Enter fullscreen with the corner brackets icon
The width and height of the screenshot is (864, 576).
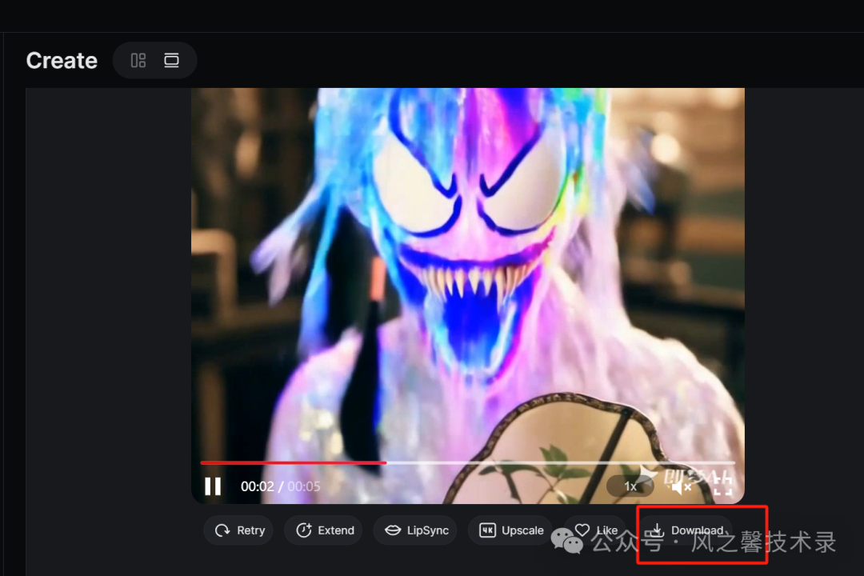coord(722,486)
